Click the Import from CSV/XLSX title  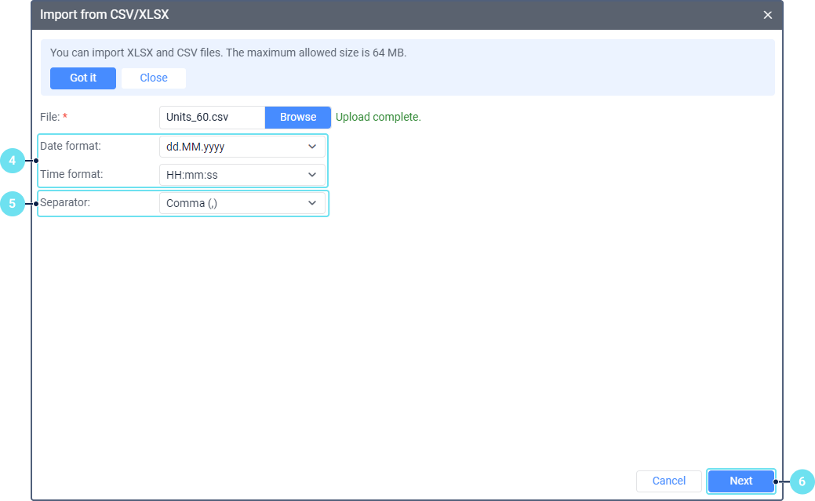tap(104, 15)
